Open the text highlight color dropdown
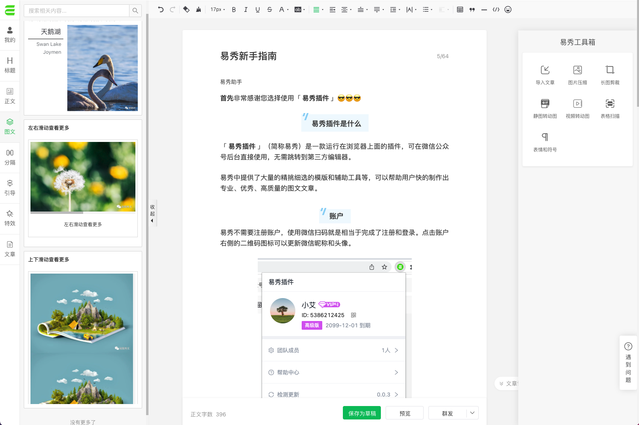 300,9
